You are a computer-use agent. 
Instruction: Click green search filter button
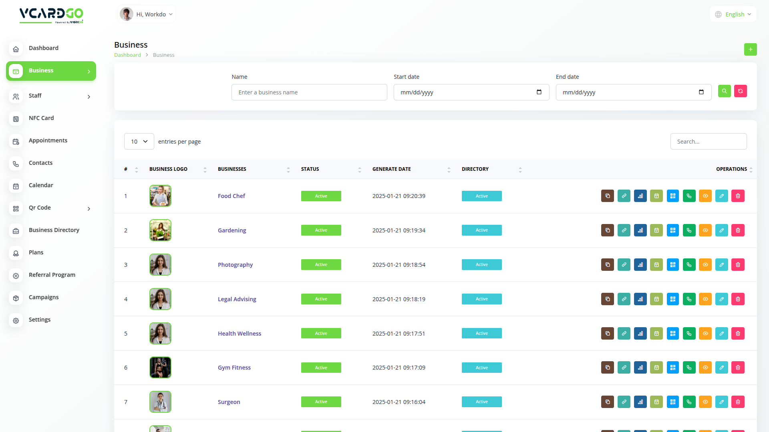724,91
